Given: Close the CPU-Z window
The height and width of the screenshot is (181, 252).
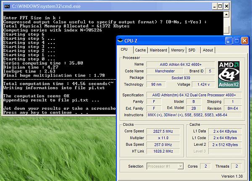Looking at the screenshot, I should click(244, 41).
